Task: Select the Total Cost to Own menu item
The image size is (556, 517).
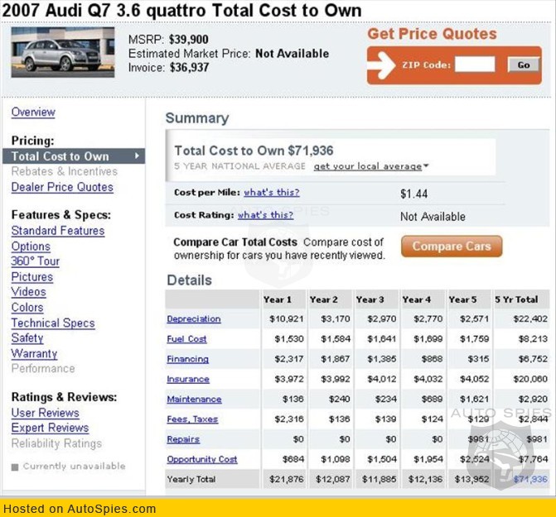Action: pyautogui.click(x=74, y=156)
